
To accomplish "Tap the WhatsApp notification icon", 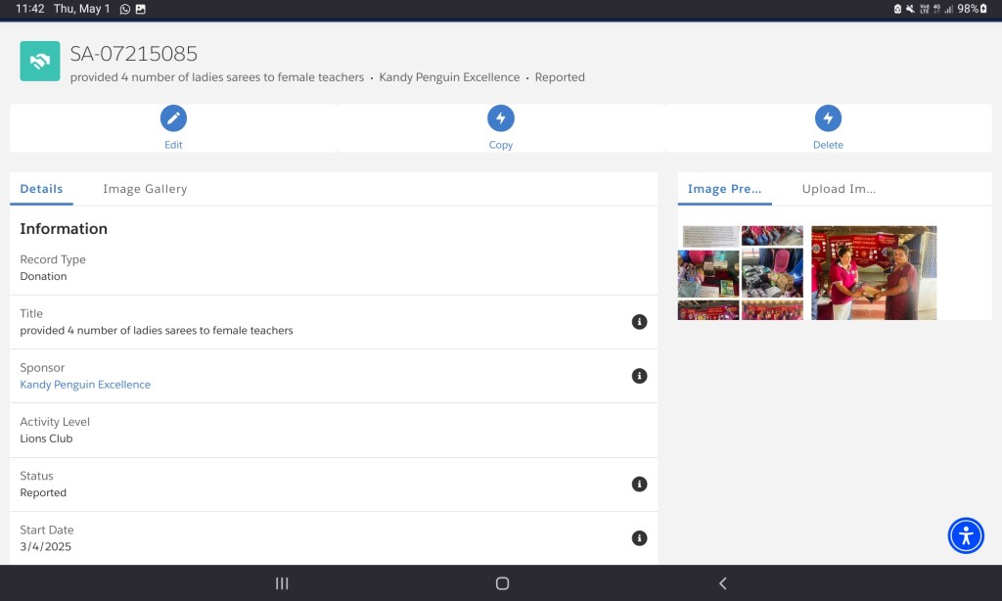I will (x=125, y=9).
